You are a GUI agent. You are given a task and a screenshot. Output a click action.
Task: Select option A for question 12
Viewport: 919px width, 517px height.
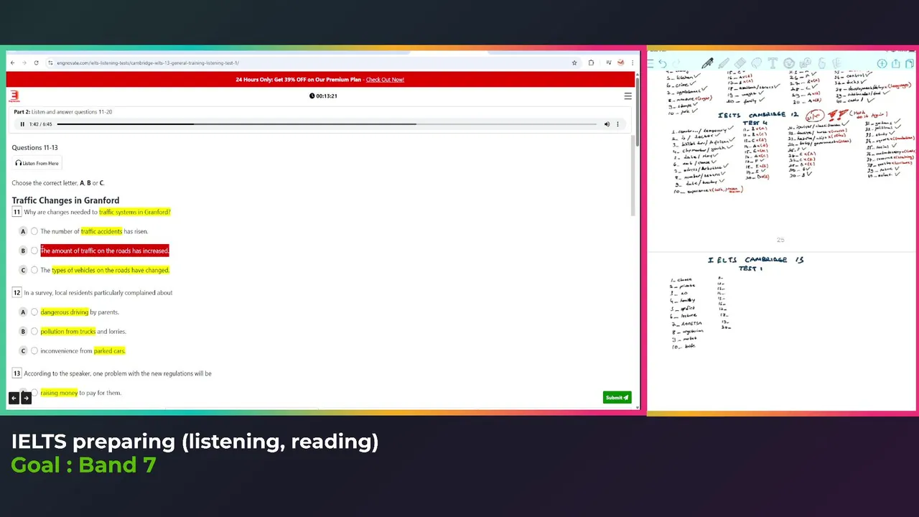[x=34, y=312]
